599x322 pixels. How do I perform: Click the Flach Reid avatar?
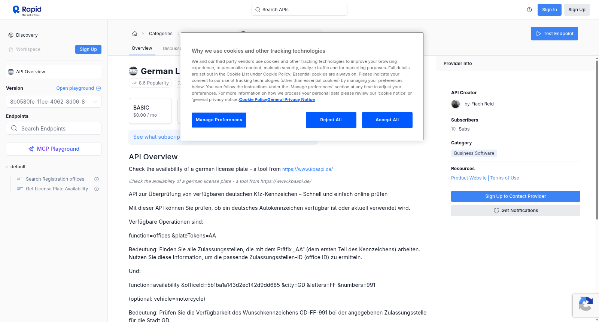(x=456, y=104)
